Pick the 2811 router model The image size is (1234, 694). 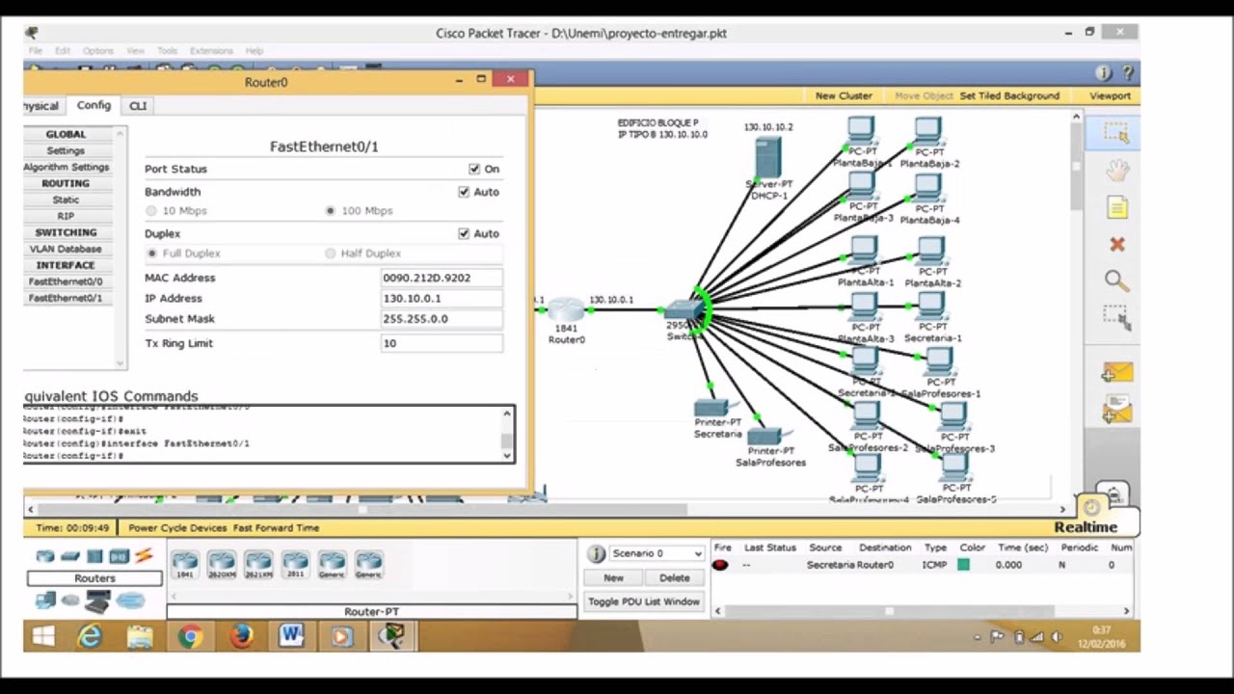pyautogui.click(x=295, y=565)
